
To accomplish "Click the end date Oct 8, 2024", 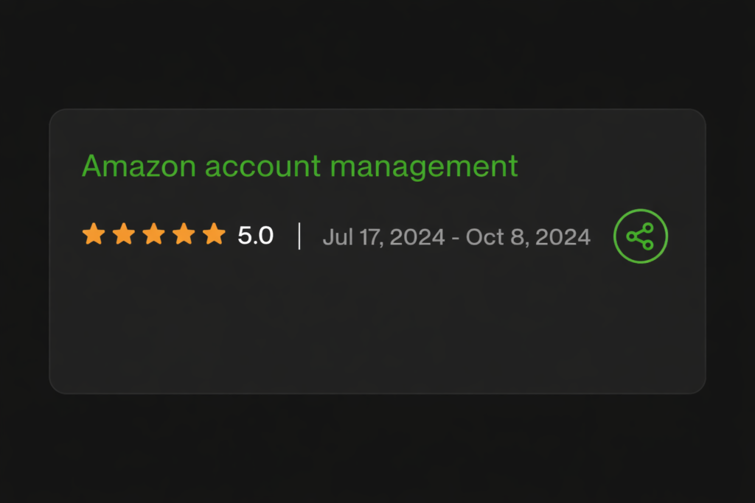I will click(528, 236).
